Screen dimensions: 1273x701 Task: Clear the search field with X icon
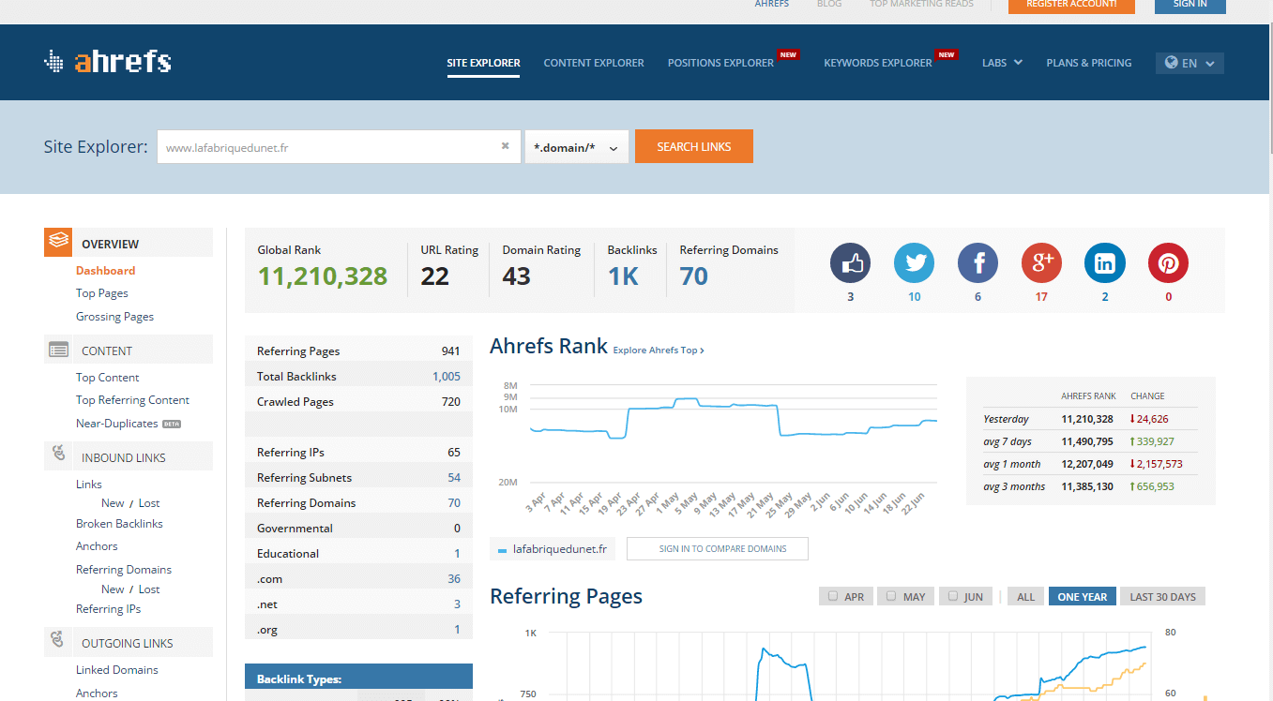coord(505,146)
